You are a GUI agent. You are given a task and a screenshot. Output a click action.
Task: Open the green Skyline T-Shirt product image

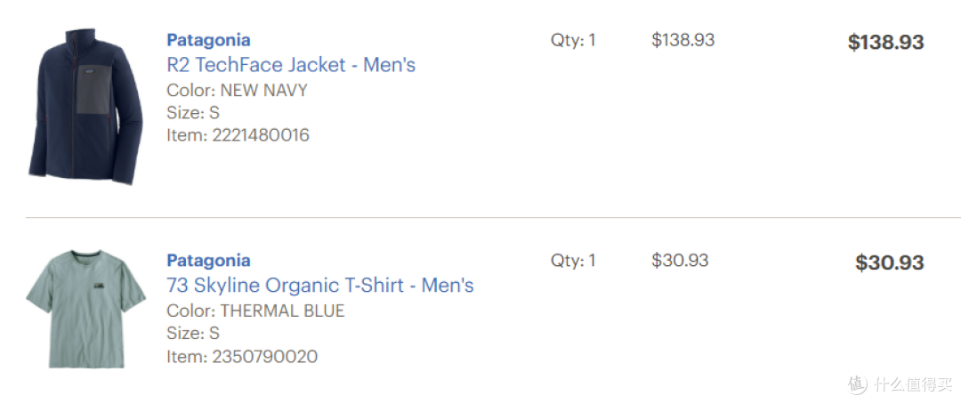[85, 309]
